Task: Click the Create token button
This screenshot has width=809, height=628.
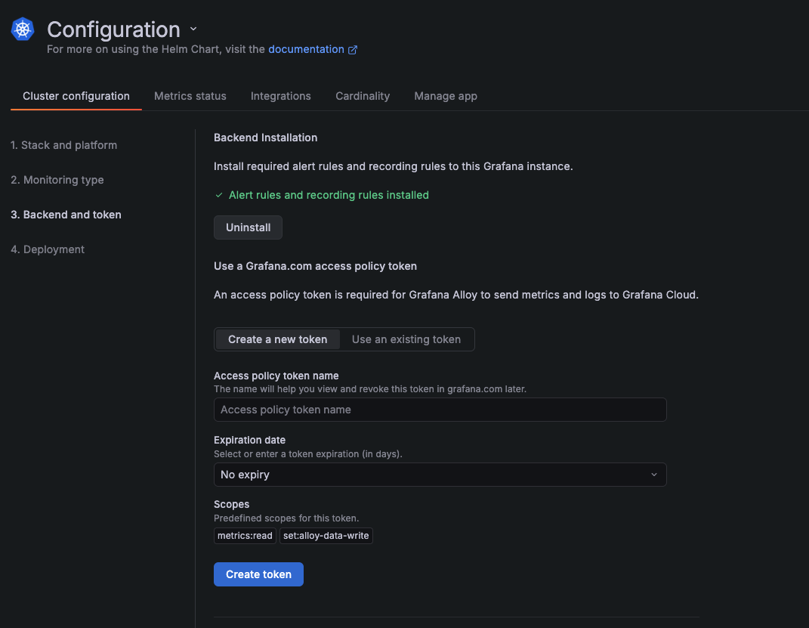Action: coord(258,574)
